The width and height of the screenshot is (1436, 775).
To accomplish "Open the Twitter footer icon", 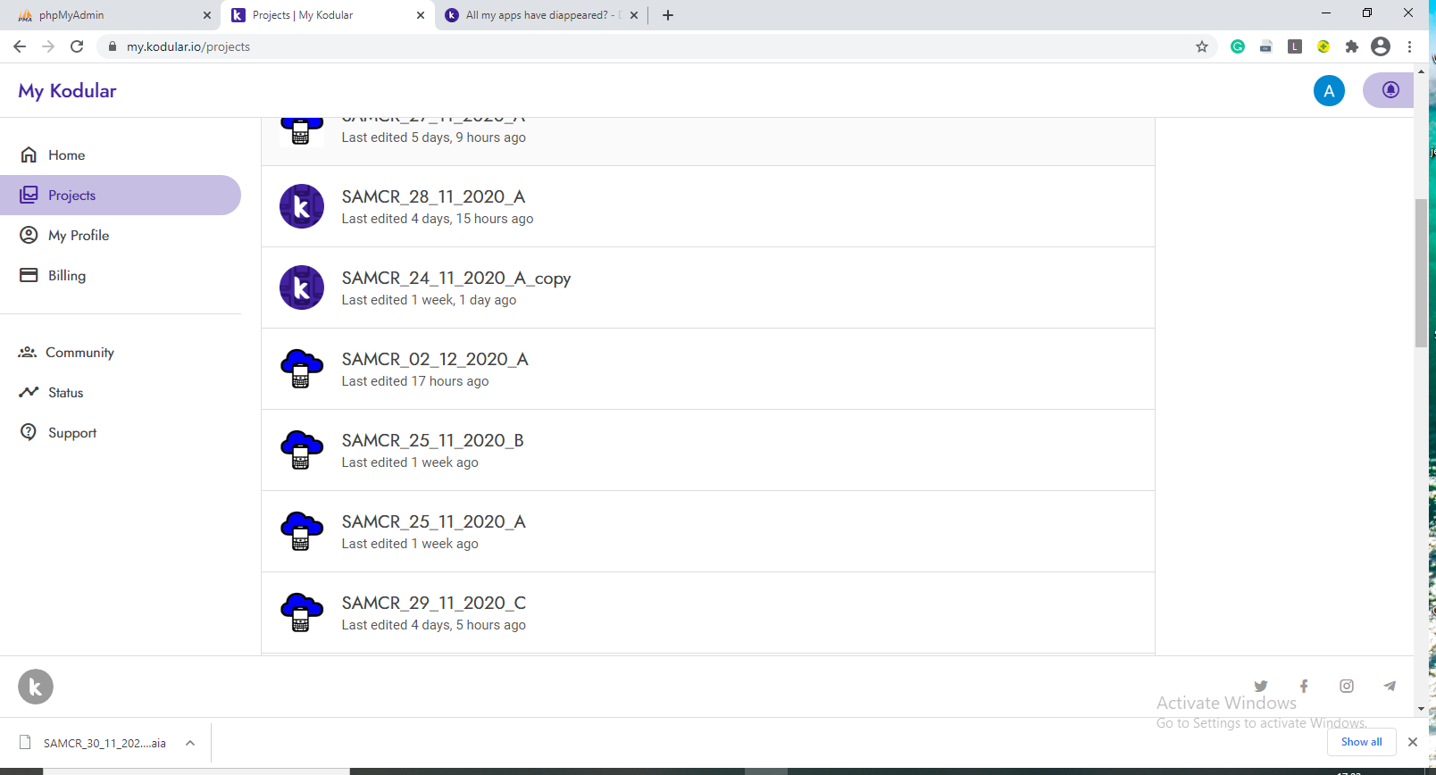I will click(x=1261, y=686).
